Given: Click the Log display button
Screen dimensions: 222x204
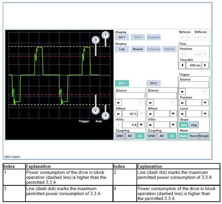Looking at the screenshot, I should point(122,49).
